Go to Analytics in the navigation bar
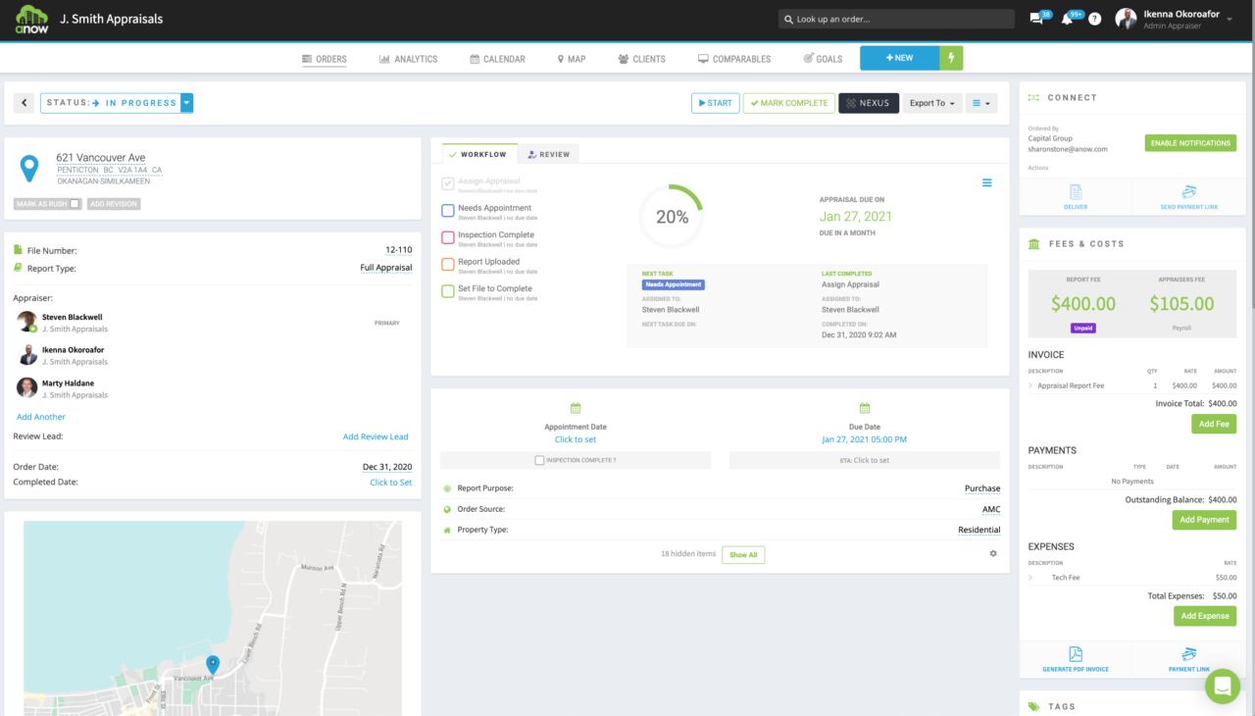 (408, 59)
